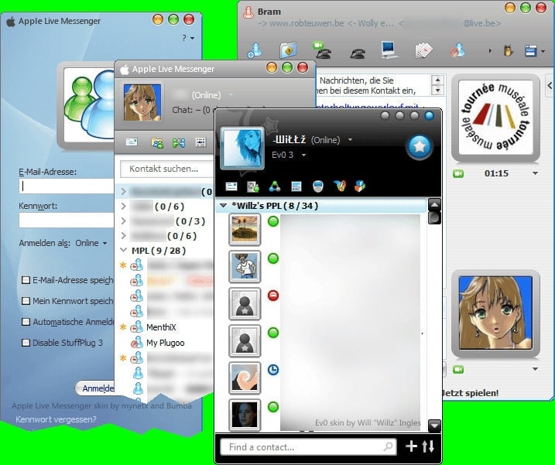Click Jetzt spielen! link in Bram chat
This screenshot has width=555, height=465.
(x=471, y=393)
